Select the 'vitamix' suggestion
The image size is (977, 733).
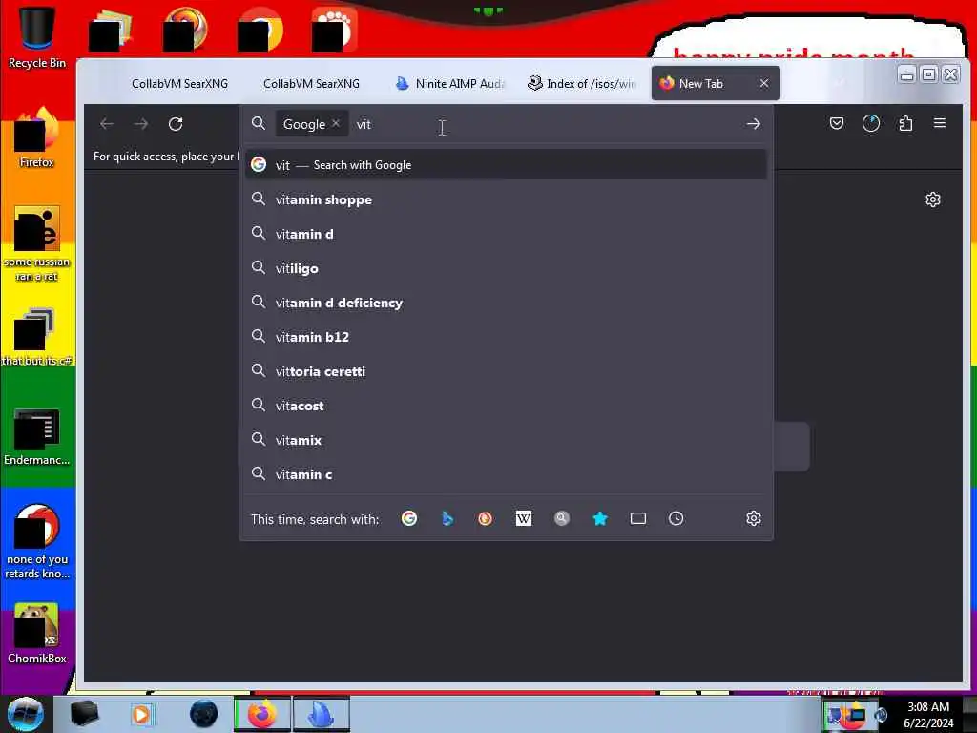pos(506,440)
